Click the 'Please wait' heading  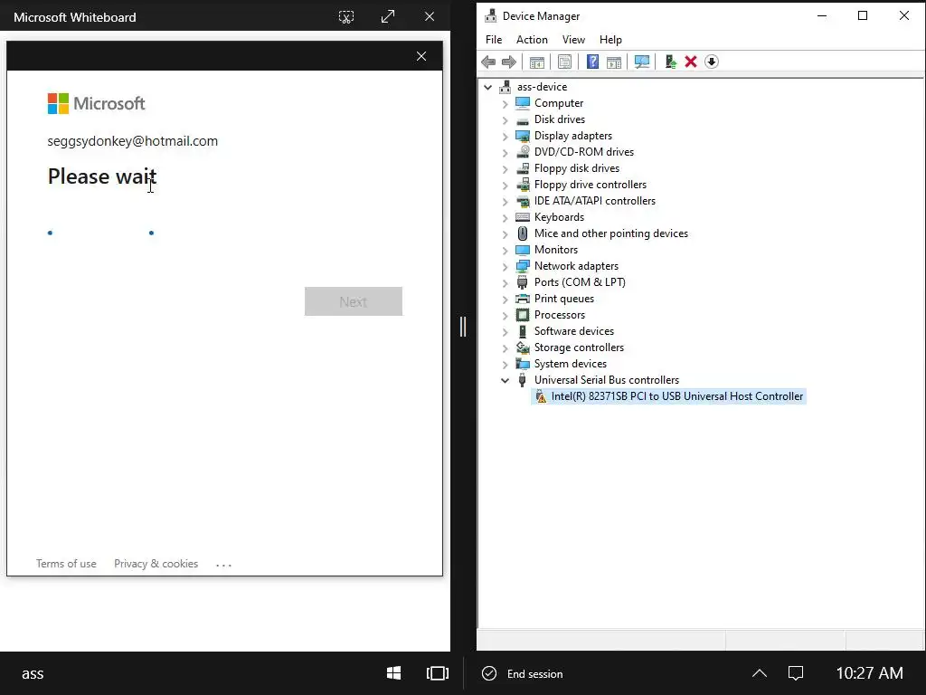pyautogui.click(x=101, y=176)
